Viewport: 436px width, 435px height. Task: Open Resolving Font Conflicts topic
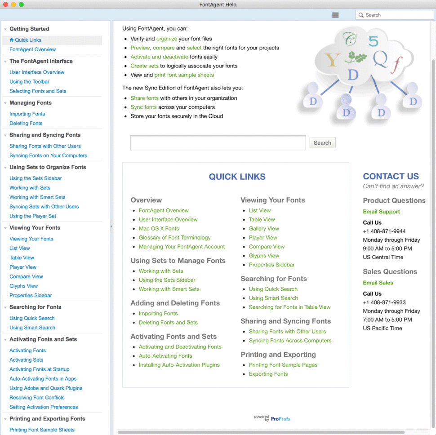(37, 398)
